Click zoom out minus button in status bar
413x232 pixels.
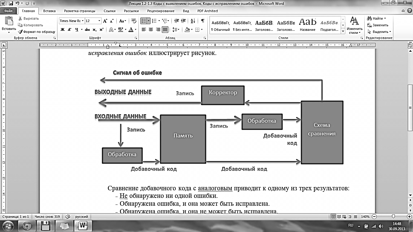(375, 217)
